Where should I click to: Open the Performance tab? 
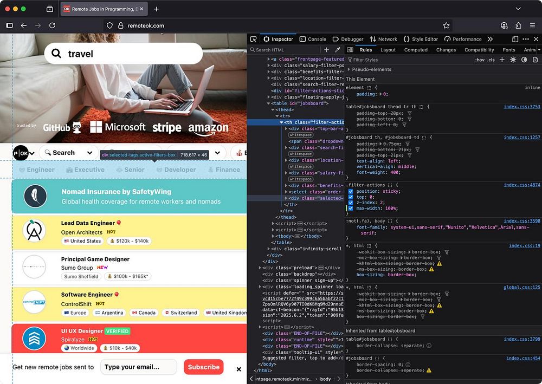tap(463, 39)
